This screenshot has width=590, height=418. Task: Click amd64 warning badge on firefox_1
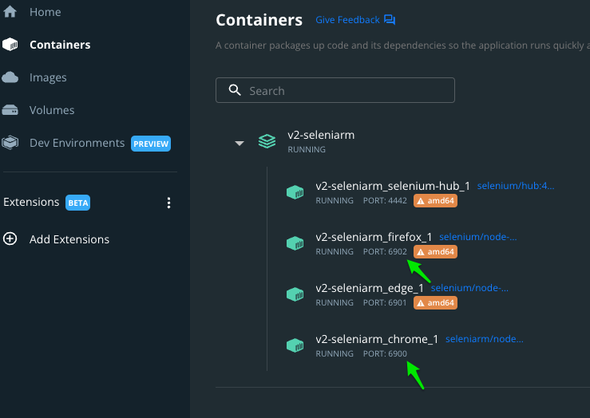[435, 252]
